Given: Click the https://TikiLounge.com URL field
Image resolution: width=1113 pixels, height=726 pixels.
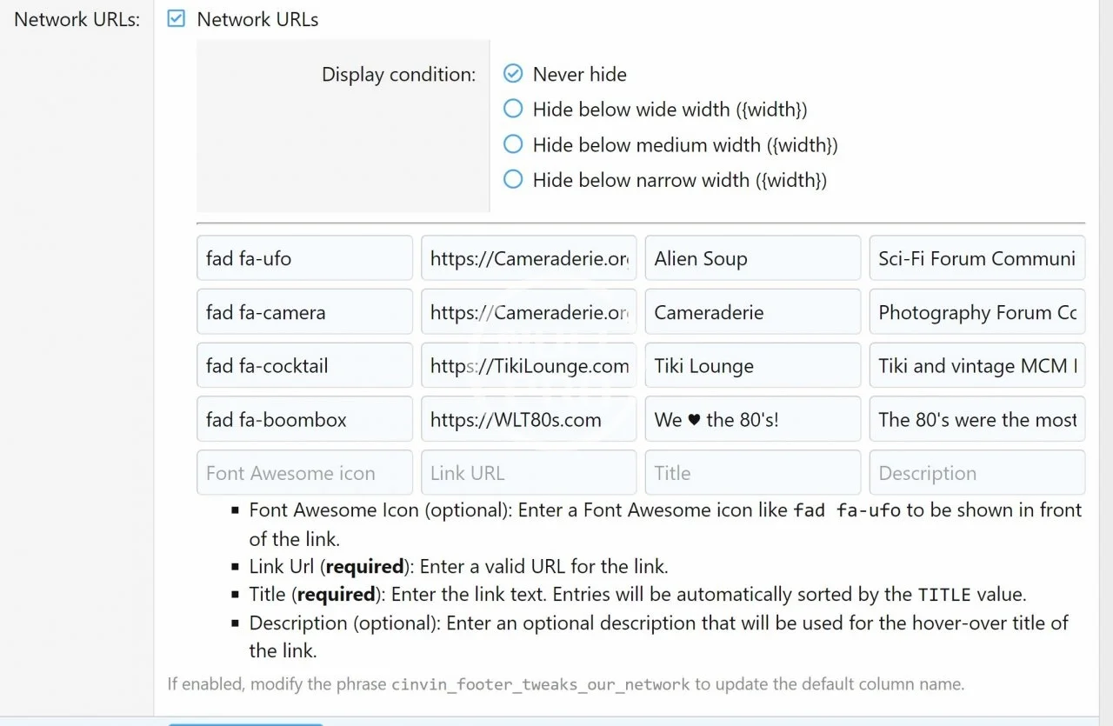Looking at the screenshot, I should pos(529,366).
